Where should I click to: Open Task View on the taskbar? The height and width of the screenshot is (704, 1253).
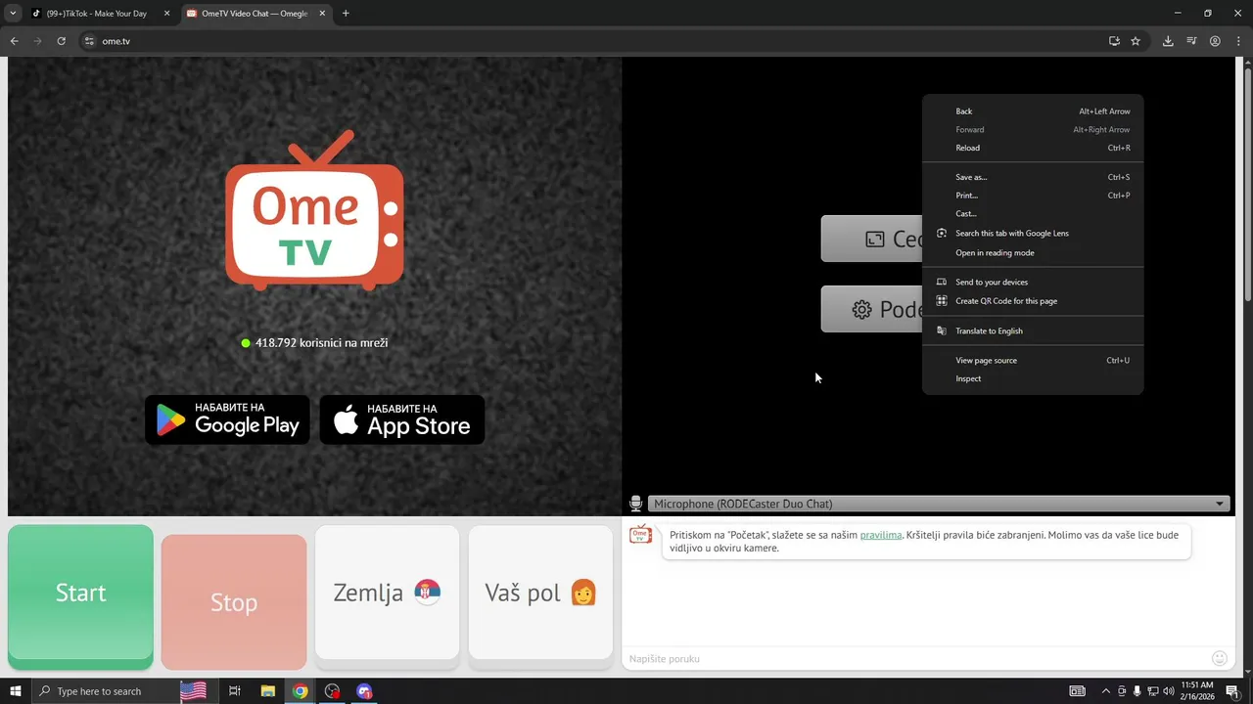(x=235, y=691)
